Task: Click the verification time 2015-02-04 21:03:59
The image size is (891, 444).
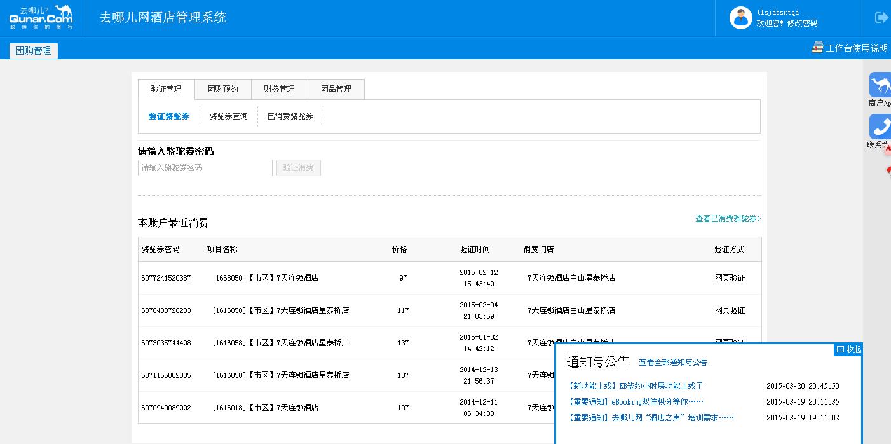Action: tap(479, 310)
